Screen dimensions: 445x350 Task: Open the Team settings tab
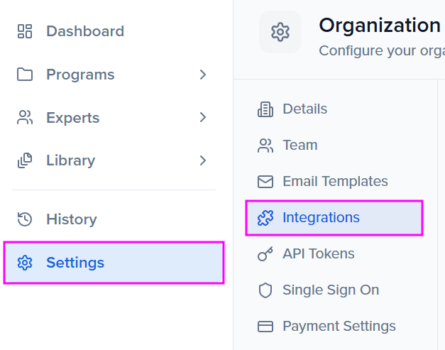point(300,146)
